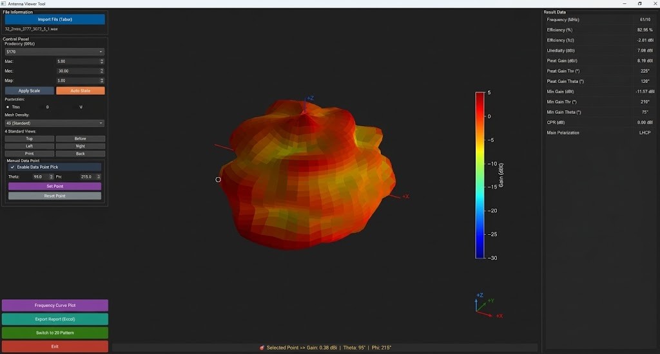The image size is (660, 354).
Task: Click the Apply Scale button
Action: click(30, 91)
